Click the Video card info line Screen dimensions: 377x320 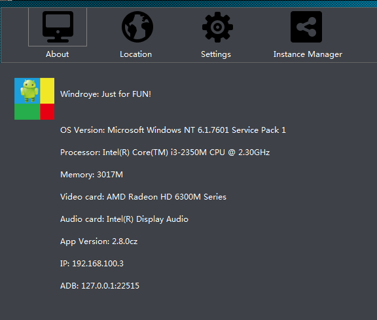point(143,197)
